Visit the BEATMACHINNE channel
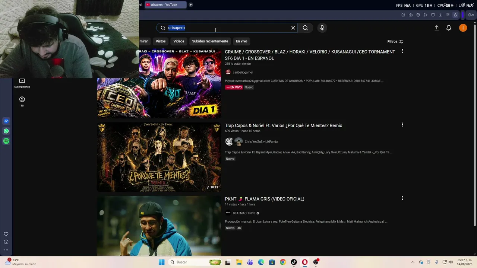 244,213
